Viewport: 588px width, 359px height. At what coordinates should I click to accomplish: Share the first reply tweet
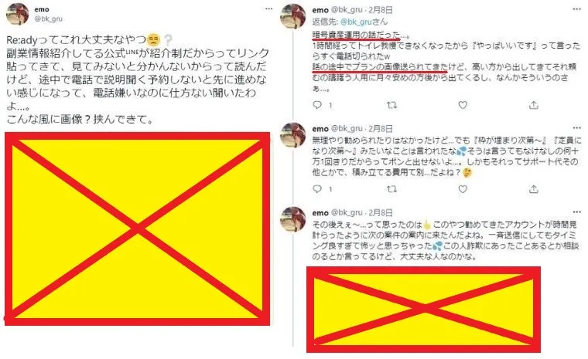(533, 105)
